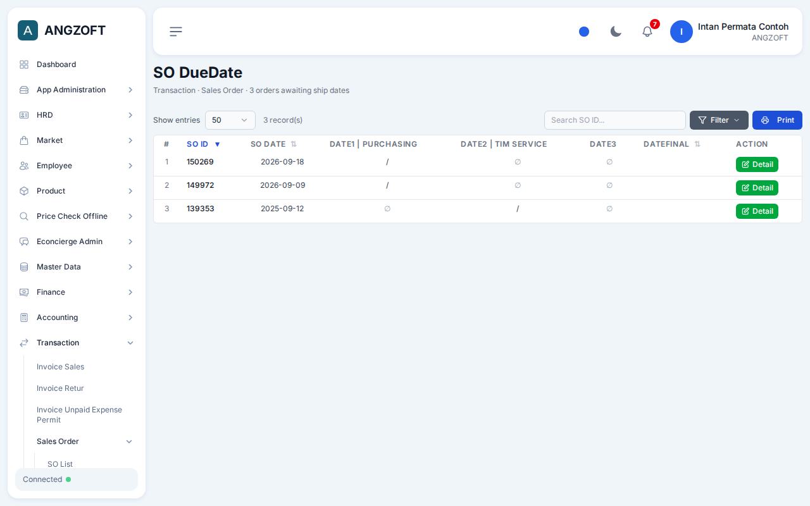Open the notifications bell
The height and width of the screenshot is (506, 810).
click(647, 32)
